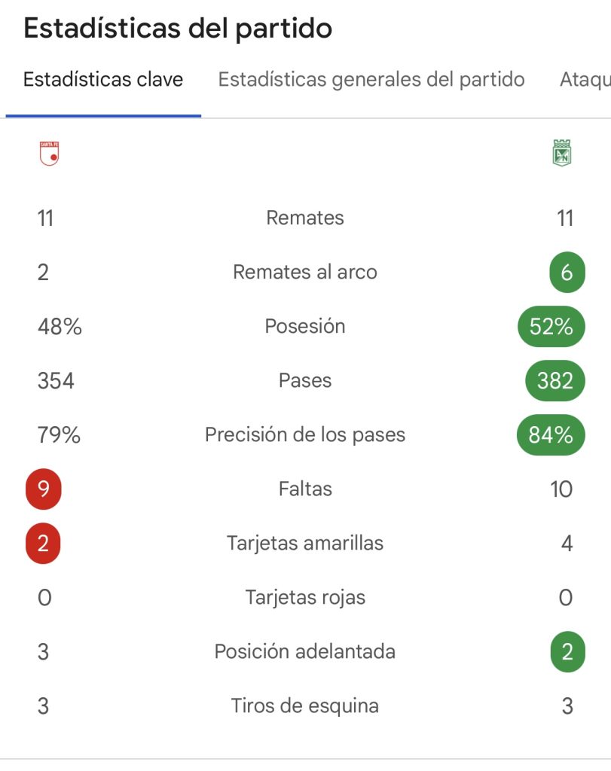Image resolution: width=611 pixels, height=771 pixels.
Task: Tap the green 382 passes badge
Action: pos(555,380)
